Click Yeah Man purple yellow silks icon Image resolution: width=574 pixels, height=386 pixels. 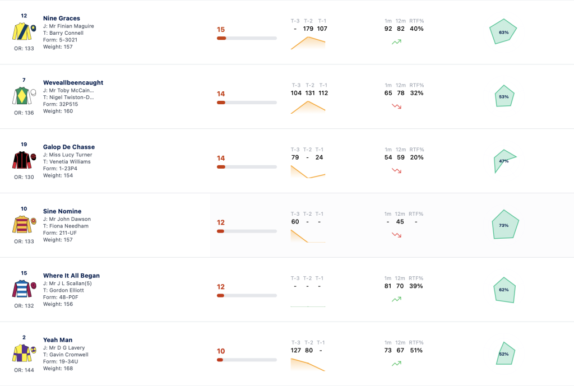(x=24, y=353)
